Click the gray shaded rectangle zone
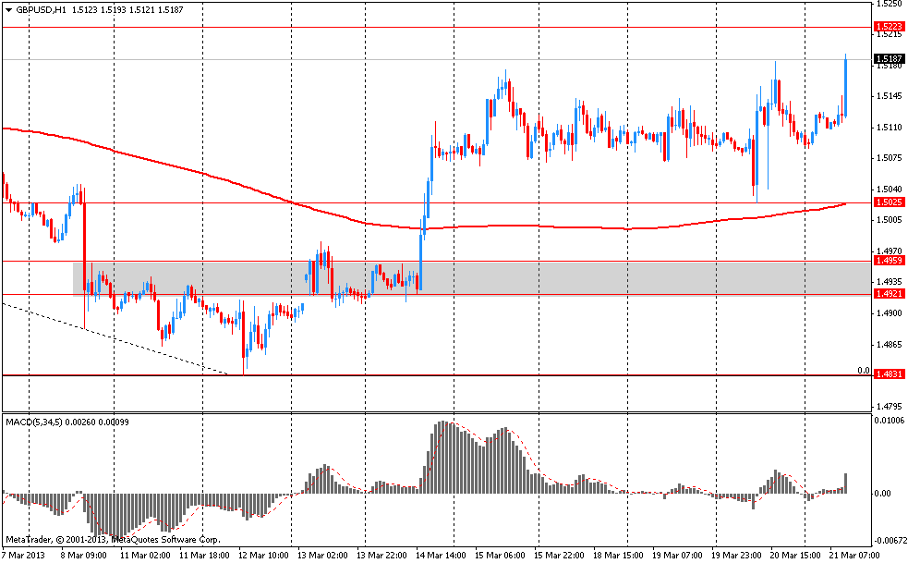Screen dimensions: 908x563 [554, 277]
